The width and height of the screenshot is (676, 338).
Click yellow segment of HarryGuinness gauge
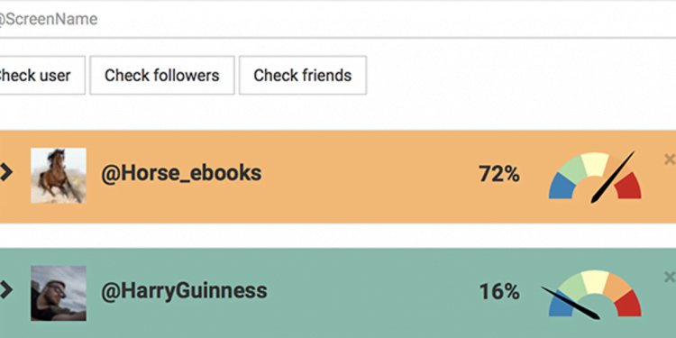[x=595, y=282]
